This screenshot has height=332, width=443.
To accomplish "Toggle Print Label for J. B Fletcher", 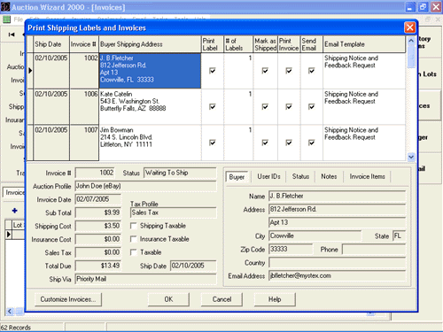I will click(212, 71).
